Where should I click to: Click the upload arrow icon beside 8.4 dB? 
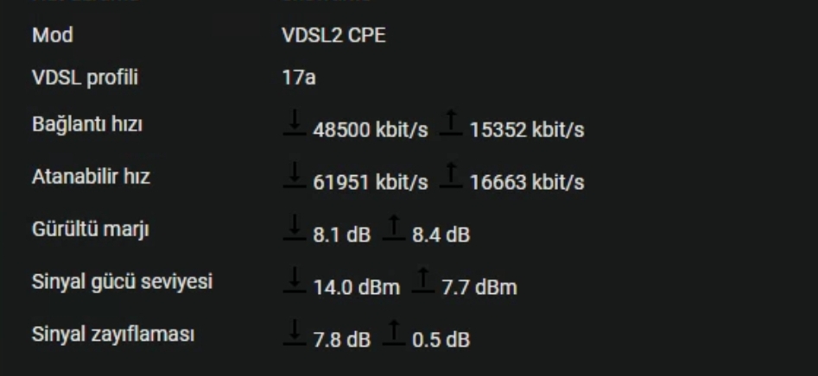[394, 227]
